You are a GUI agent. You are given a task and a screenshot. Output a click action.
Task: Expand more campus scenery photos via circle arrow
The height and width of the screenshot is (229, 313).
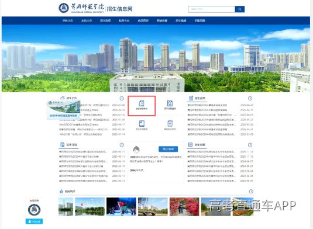click(x=251, y=192)
